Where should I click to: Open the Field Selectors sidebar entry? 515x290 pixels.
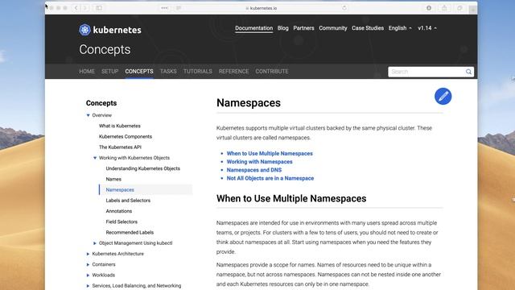click(122, 222)
